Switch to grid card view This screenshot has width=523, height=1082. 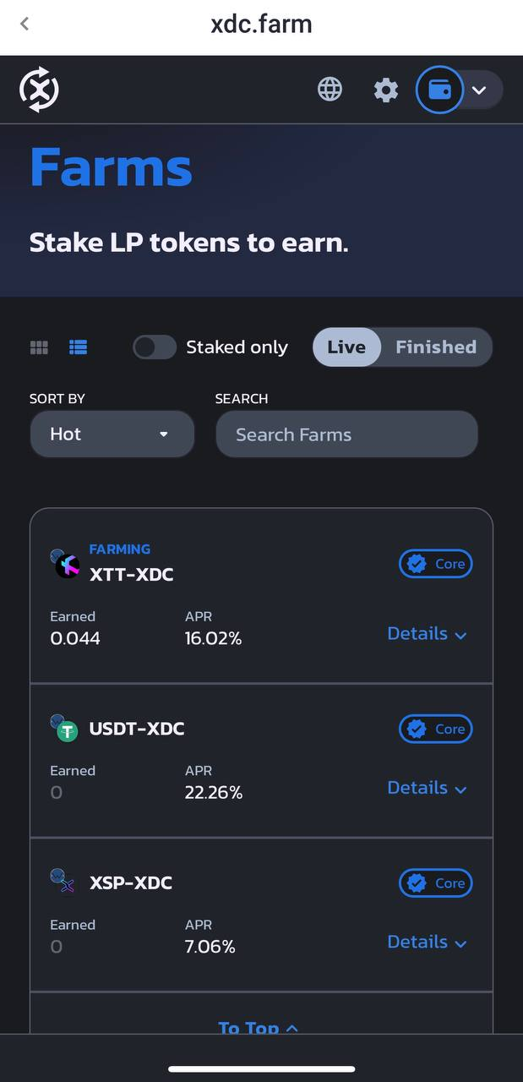(39, 347)
